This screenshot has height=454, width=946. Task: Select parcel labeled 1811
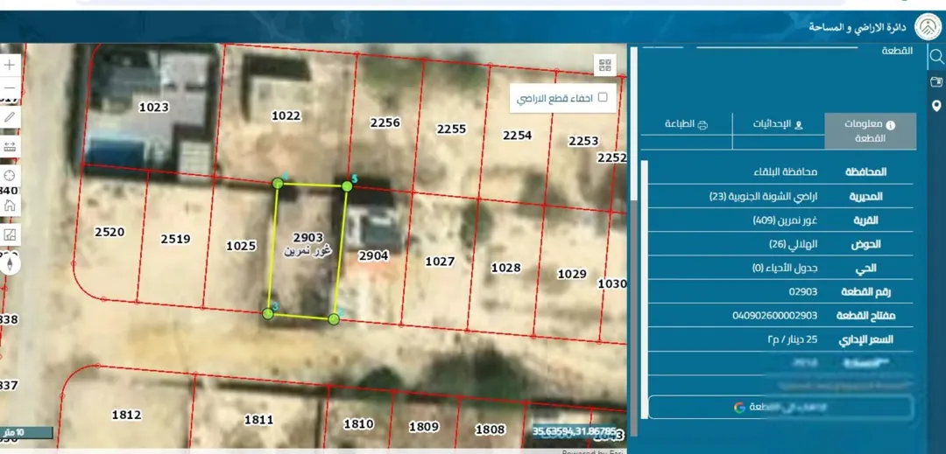tap(258, 420)
